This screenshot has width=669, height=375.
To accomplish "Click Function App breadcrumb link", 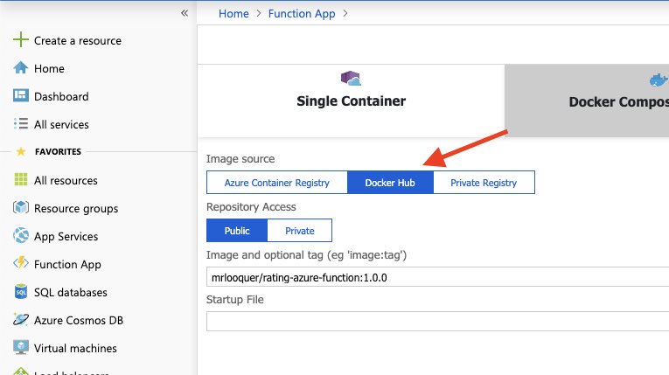I will click(302, 14).
